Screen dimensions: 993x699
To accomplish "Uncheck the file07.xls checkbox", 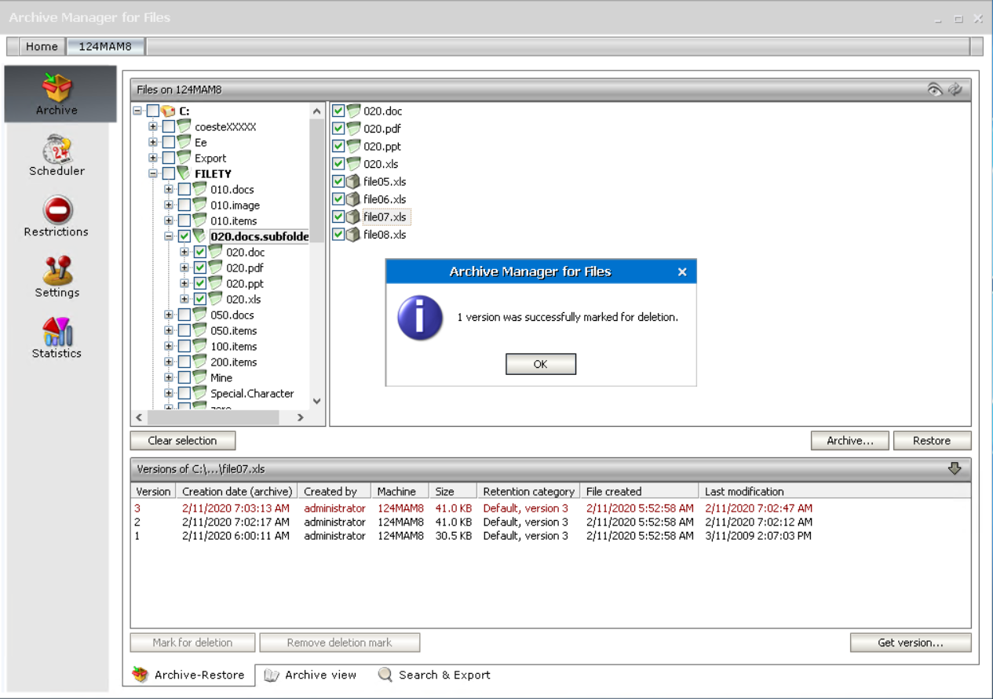I will click(338, 217).
